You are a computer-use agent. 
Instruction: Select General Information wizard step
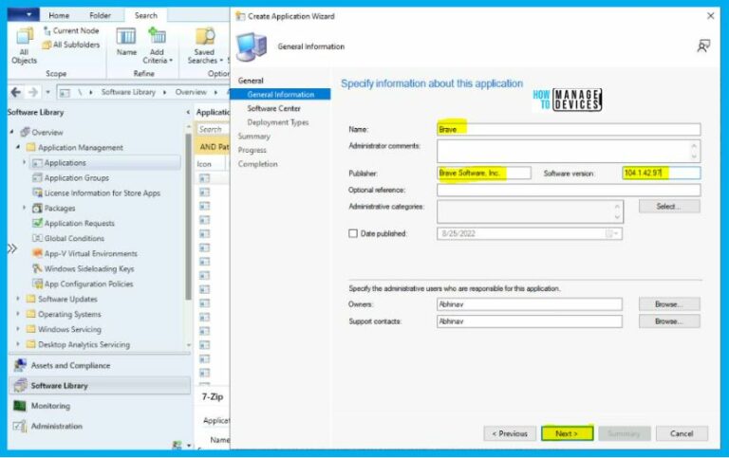281,94
